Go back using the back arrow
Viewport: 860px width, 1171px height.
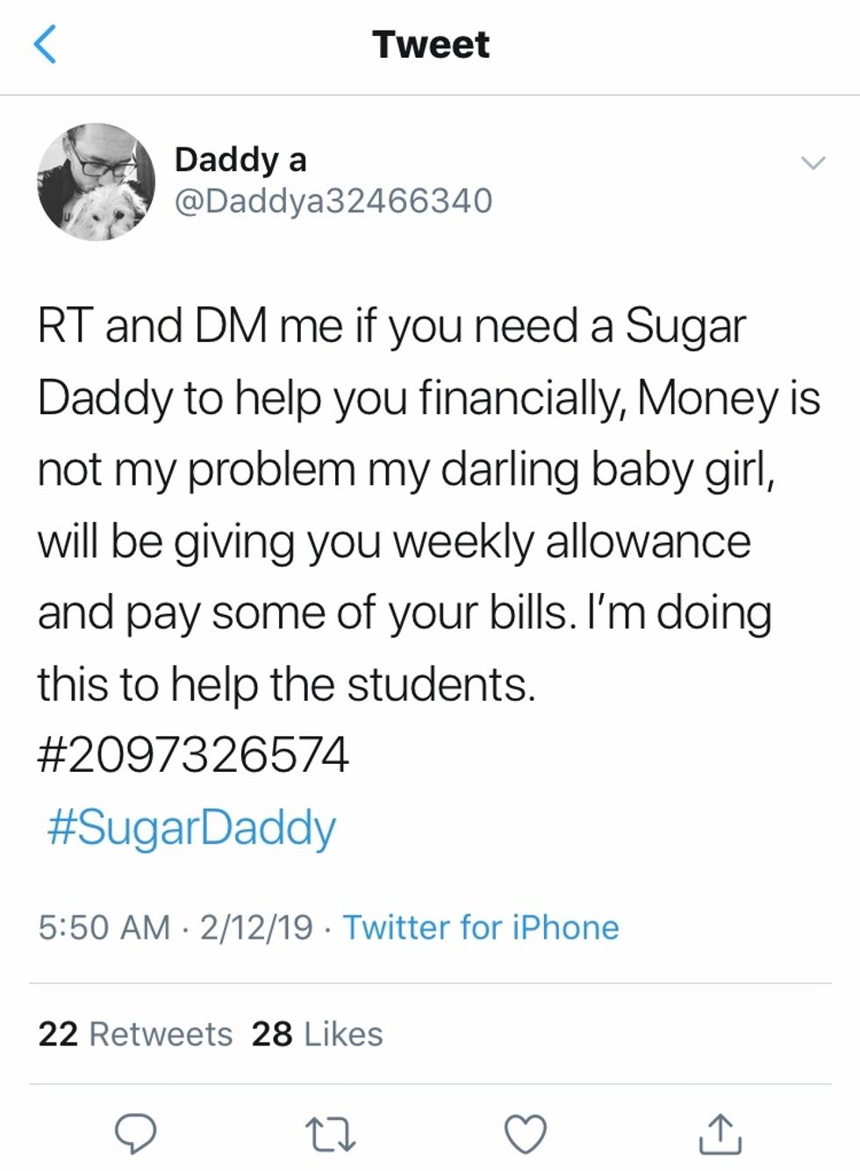(45, 44)
